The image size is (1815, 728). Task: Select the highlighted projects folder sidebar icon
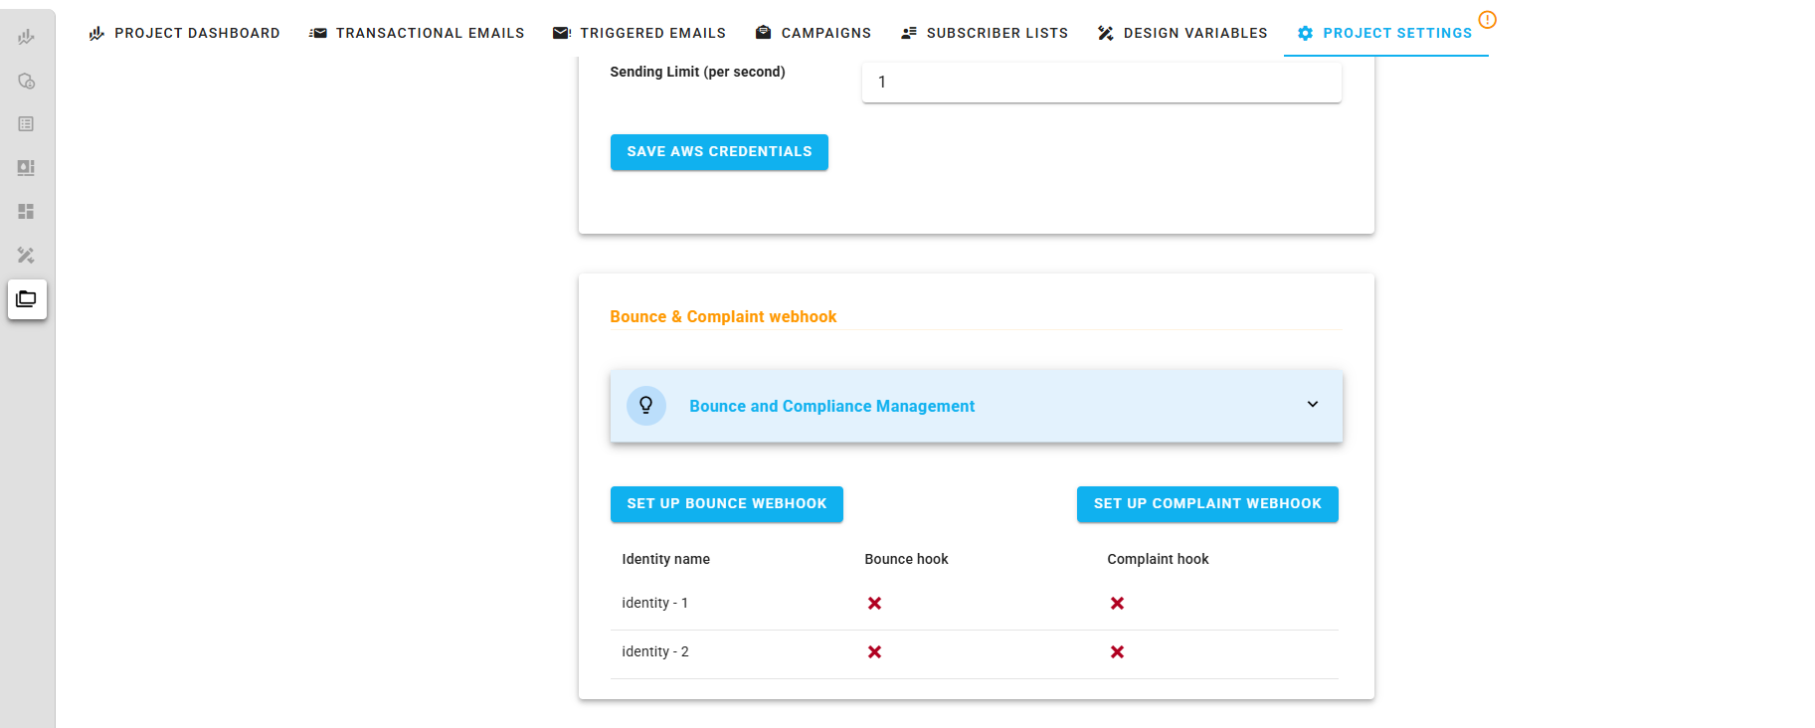(27, 299)
